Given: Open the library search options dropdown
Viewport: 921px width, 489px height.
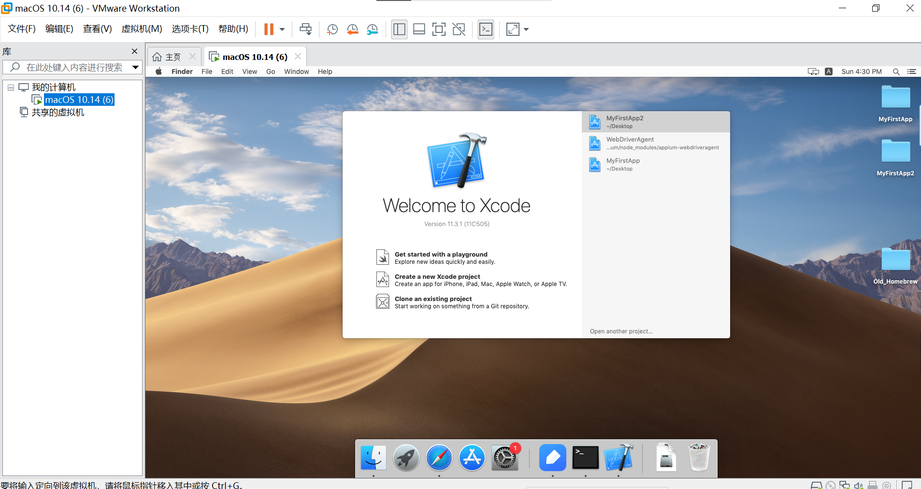Looking at the screenshot, I should coord(136,67).
